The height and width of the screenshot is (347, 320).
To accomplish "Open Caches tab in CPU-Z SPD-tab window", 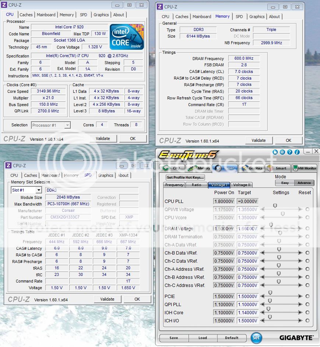I will pos(31,175).
